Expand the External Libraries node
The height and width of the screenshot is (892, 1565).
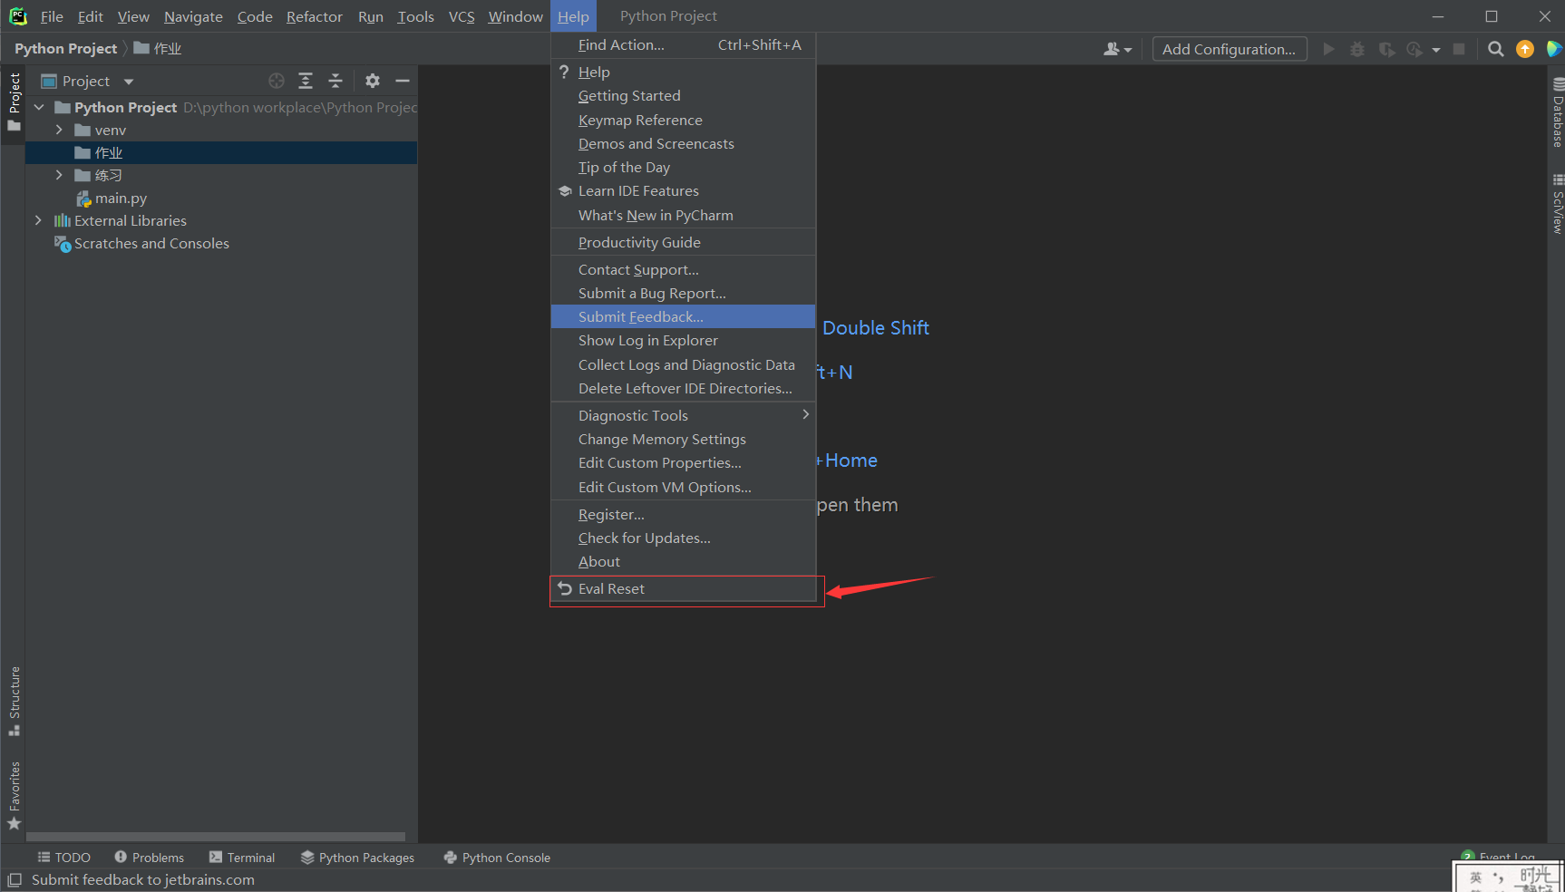(38, 220)
